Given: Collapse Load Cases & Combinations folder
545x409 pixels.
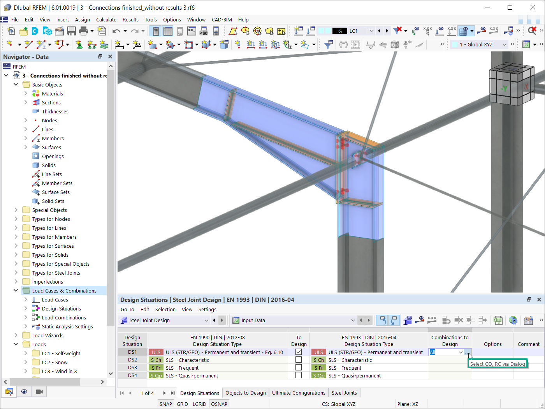Looking at the screenshot, I should [16, 291].
